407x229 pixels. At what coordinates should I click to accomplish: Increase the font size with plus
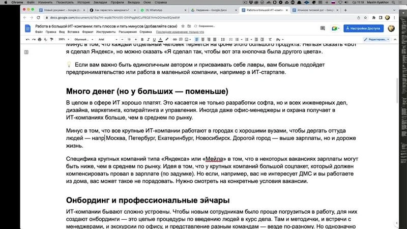(x=136, y=40)
